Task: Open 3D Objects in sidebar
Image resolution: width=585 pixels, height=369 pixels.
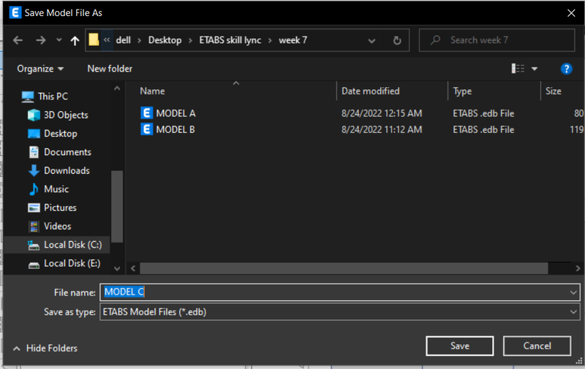Action: pos(66,115)
